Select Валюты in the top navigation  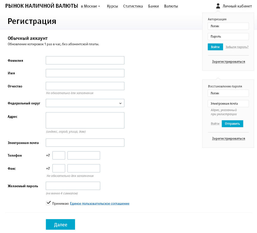coord(171,6)
